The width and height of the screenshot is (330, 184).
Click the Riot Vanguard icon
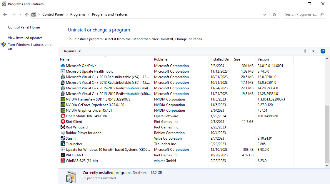coord(63,127)
